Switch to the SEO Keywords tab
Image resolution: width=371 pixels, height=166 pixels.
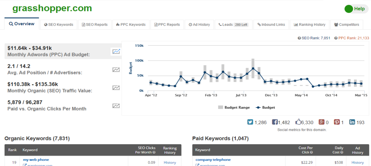click(59, 25)
